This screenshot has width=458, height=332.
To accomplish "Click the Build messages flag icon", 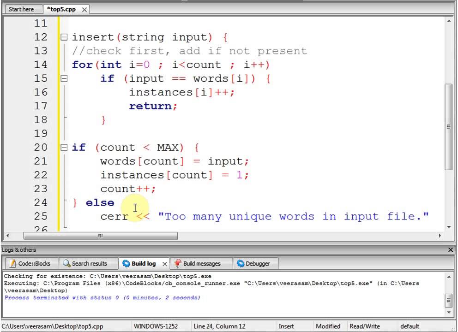I will pyautogui.click(x=178, y=263).
